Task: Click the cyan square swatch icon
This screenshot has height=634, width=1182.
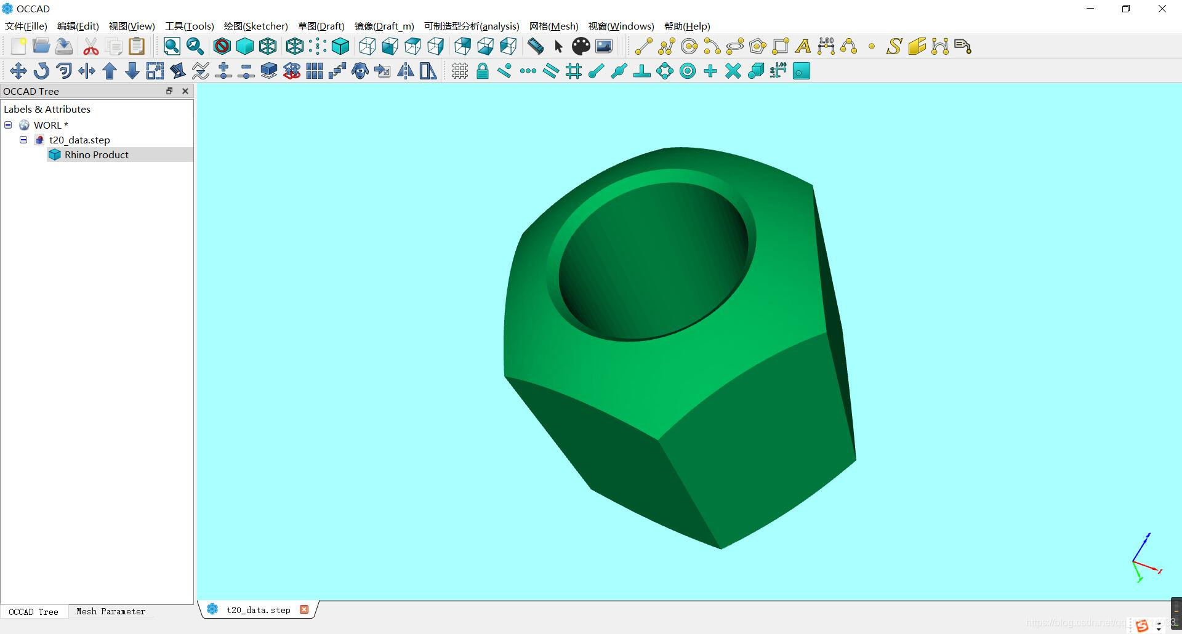Action: pos(801,71)
